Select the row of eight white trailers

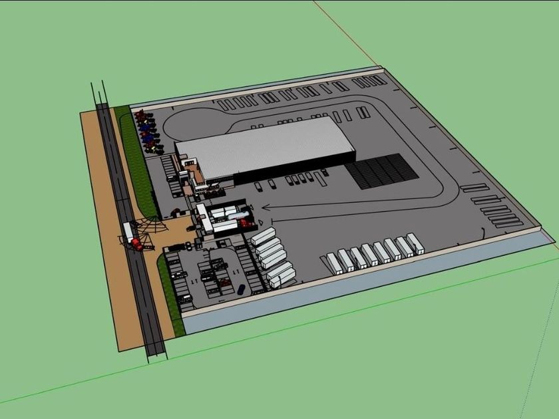[x=375, y=253]
